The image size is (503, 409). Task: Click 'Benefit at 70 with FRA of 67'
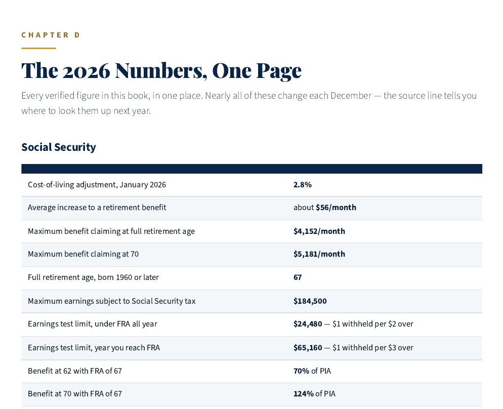tap(75, 394)
